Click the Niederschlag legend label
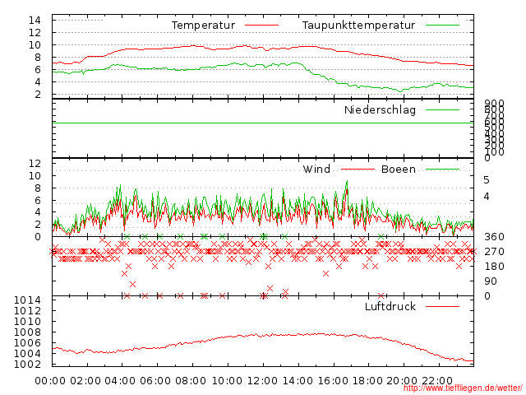 380,109
